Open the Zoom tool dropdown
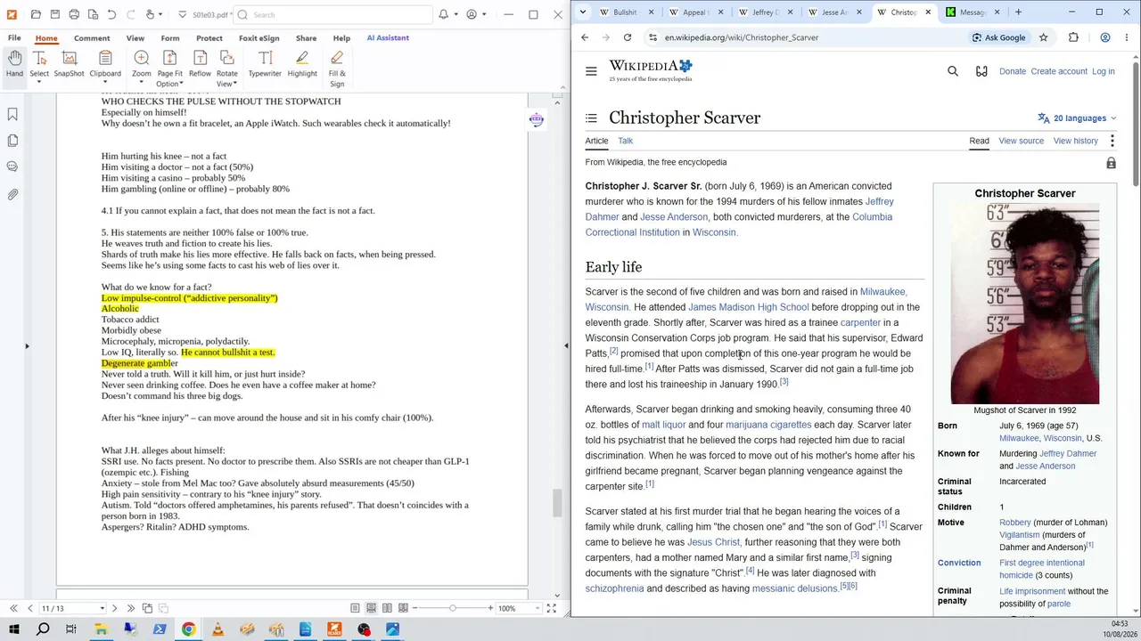The height and width of the screenshot is (641, 1141). [x=141, y=84]
